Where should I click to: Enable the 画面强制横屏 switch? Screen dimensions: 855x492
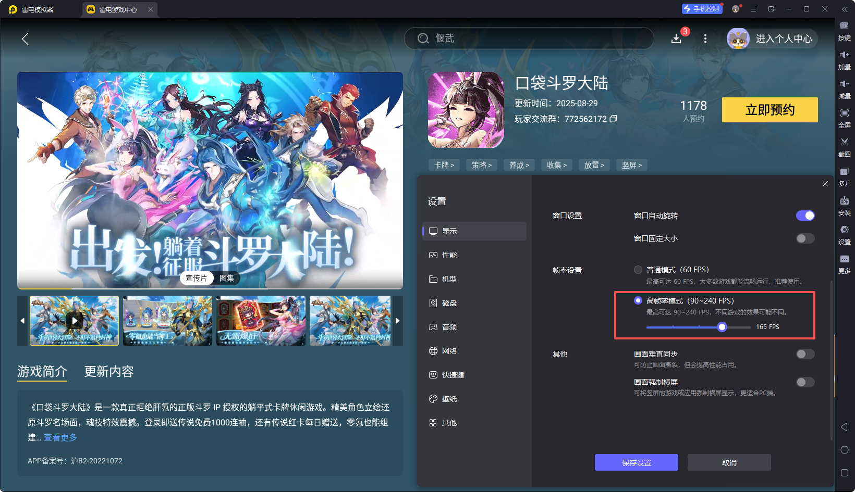pos(805,382)
